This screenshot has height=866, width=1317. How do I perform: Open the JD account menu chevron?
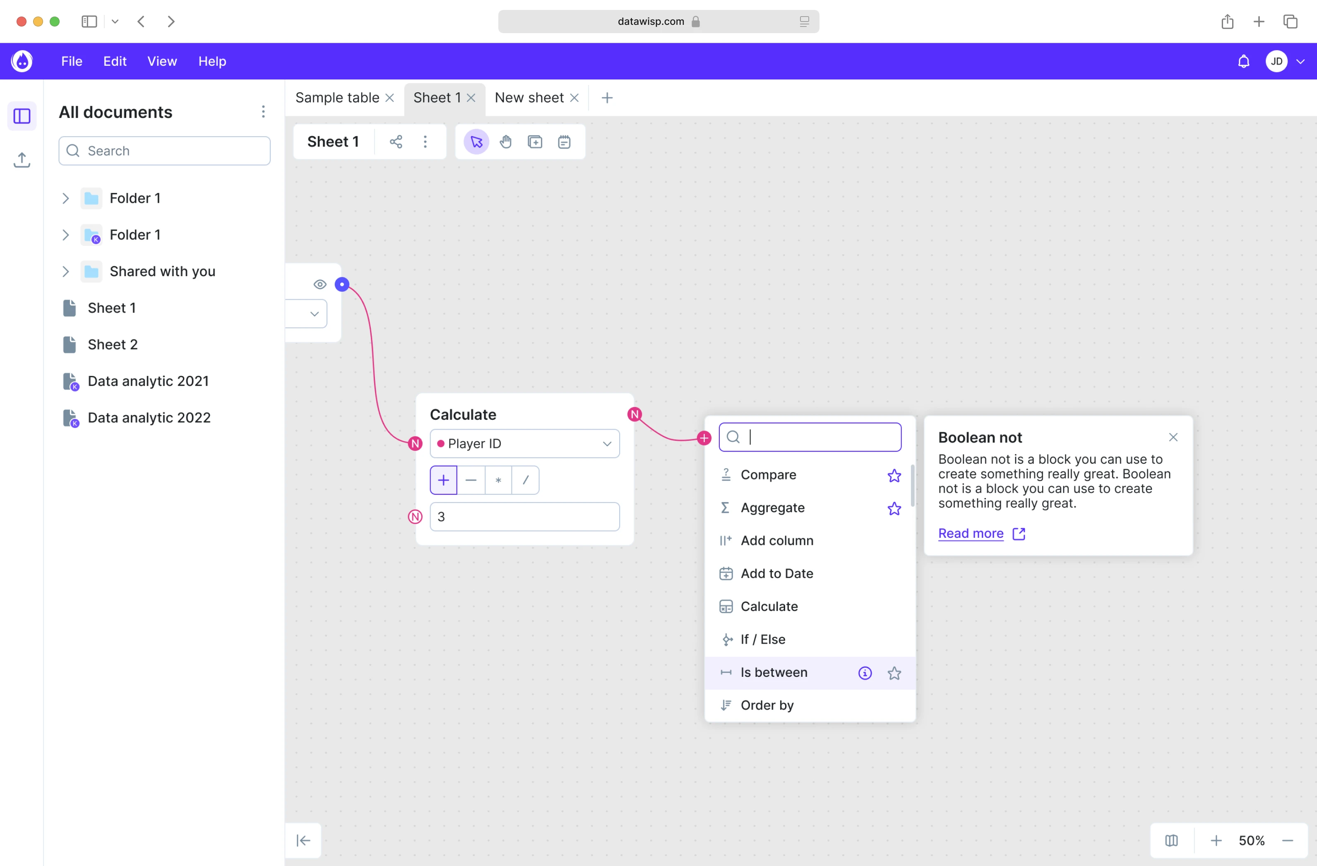pos(1300,61)
